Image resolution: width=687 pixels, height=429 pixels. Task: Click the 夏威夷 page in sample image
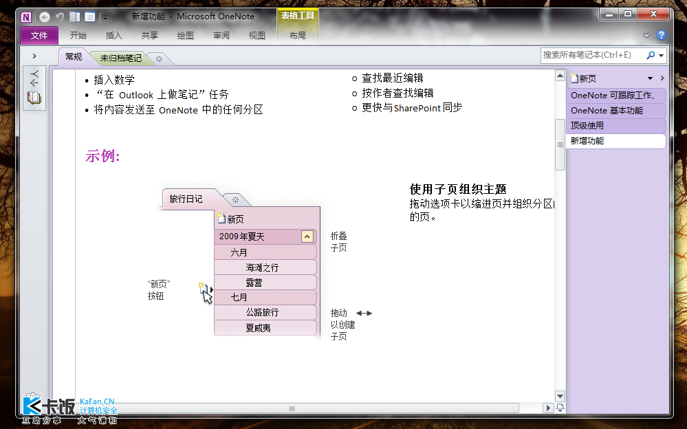point(265,328)
